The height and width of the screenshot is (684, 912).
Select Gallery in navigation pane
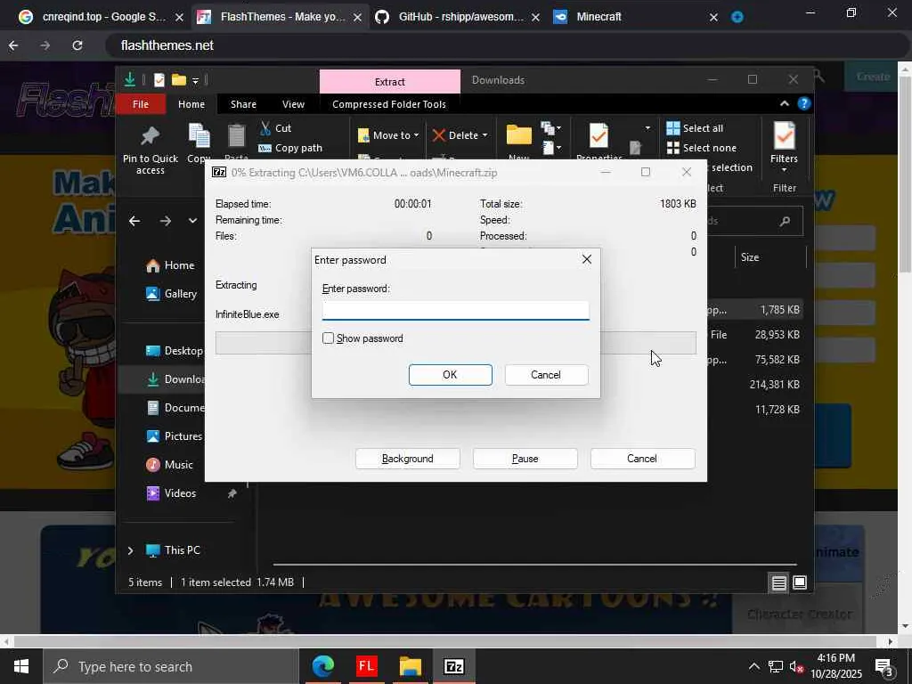[x=172, y=294]
